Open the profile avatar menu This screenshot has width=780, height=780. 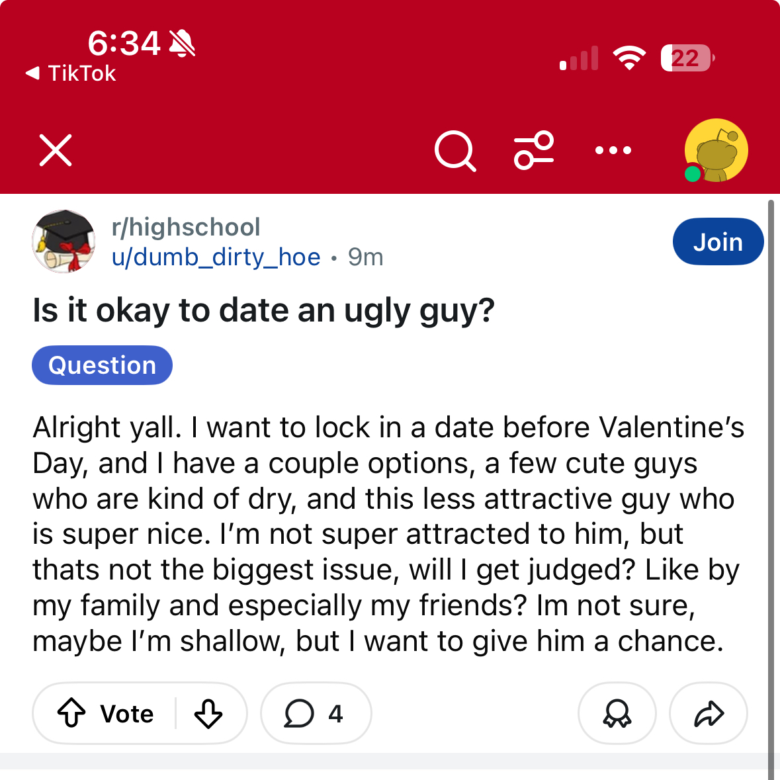click(x=716, y=151)
